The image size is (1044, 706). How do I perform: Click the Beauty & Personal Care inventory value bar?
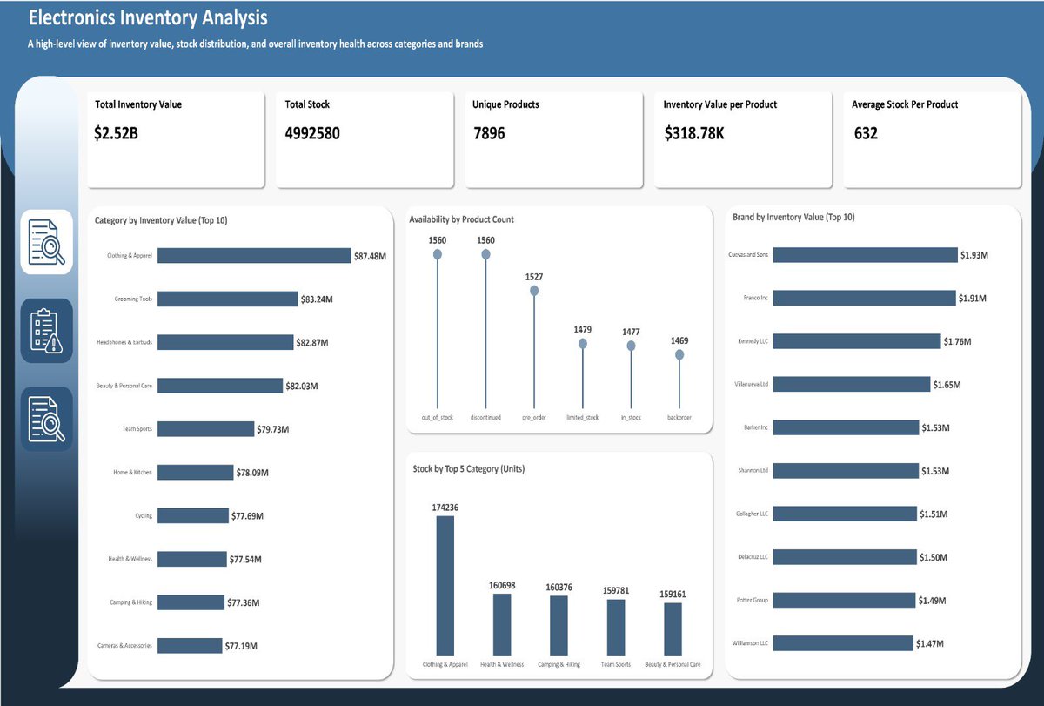pos(220,386)
